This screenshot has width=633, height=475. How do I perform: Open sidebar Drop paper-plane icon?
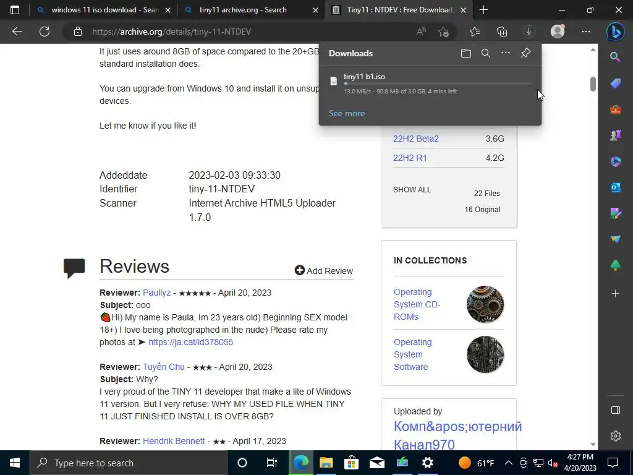pos(615,239)
